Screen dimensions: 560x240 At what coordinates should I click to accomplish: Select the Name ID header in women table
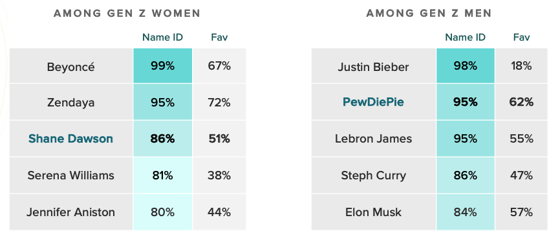coord(162,37)
